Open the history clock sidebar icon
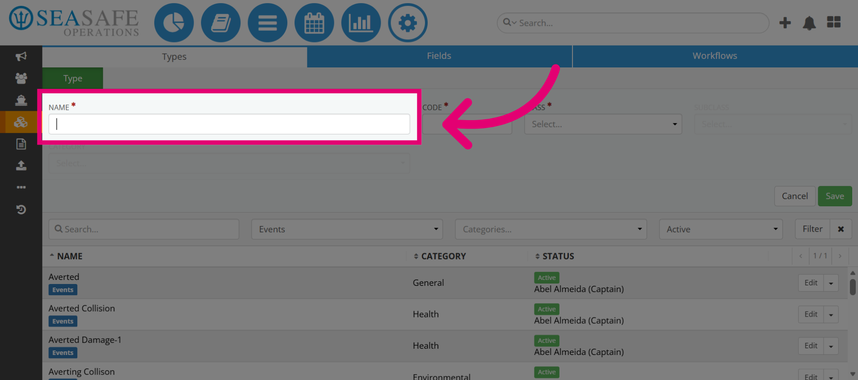 pos(21,209)
